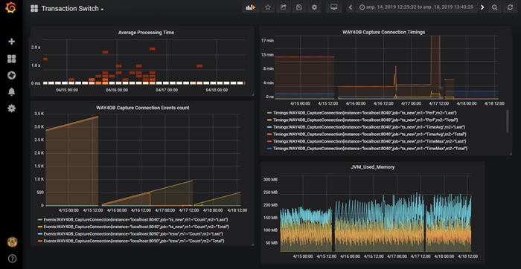Star this dashboard as favorite
The width and height of the screenshot is (521, 269).
pos(268,7)
